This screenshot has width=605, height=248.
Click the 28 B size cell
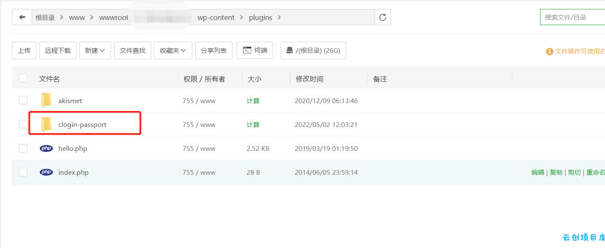click(x=253, y=173)
